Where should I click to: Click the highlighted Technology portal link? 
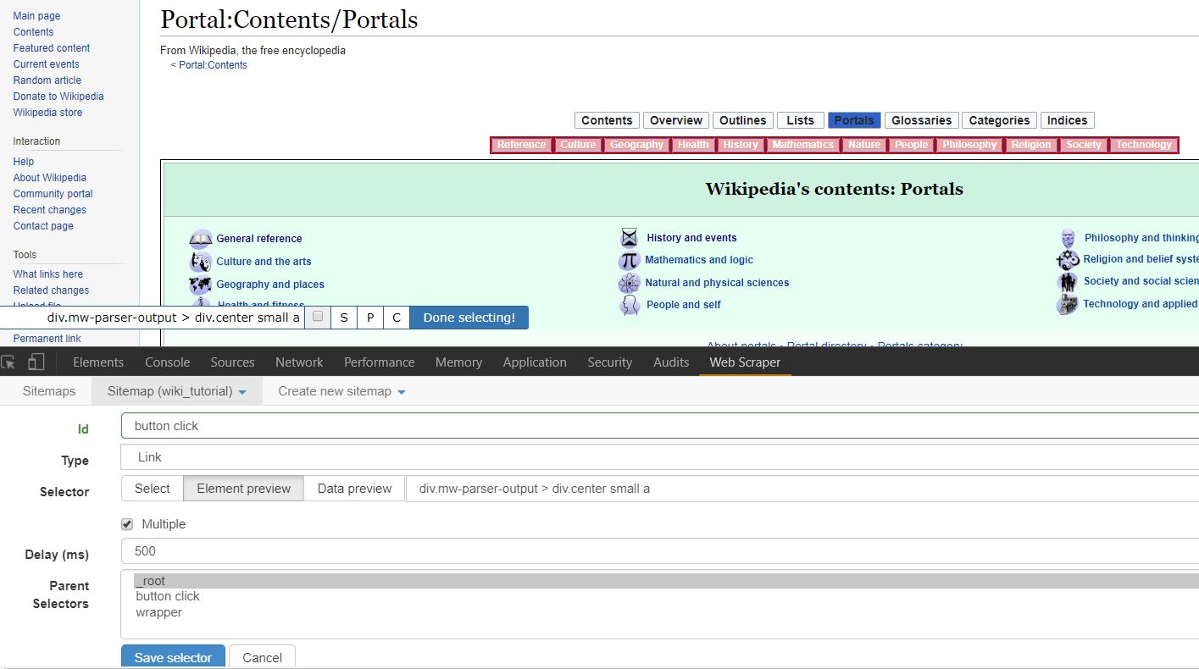pos(1144,145)
